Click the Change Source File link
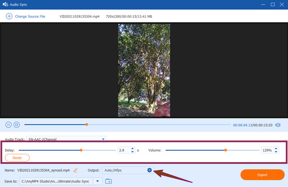Screen dimensions: 288x187 pyautogui.click(x=30, y=16)
